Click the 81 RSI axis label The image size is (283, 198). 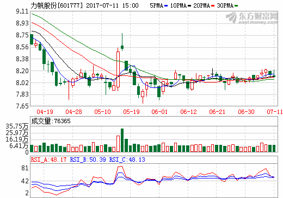click(25, 168)
